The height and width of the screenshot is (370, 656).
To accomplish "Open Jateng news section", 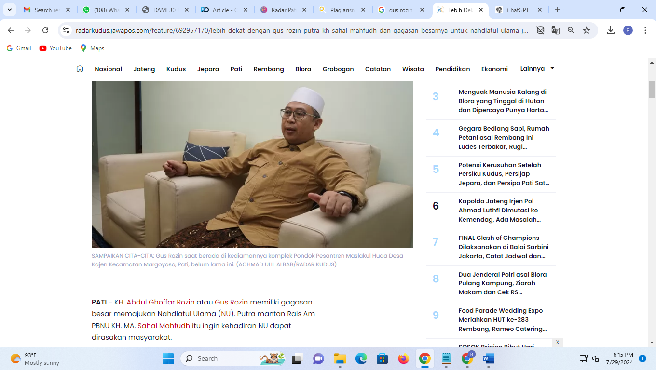I will pyautogui.click(x=144, y=69).
